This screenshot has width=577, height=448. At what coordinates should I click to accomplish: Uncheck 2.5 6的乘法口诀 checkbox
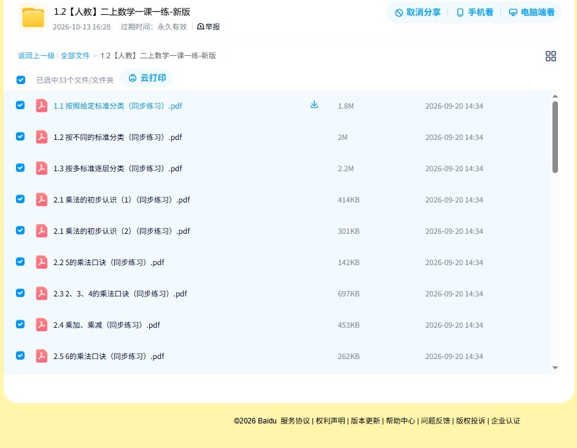(x=20, y=355)
